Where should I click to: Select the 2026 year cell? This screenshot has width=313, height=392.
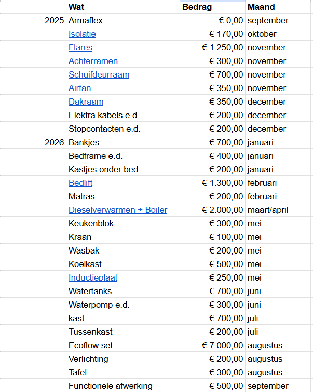point(33,143)
